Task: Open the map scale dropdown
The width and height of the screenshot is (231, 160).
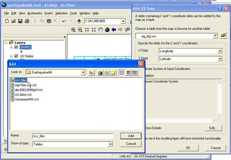Action: tap(123, 21)
